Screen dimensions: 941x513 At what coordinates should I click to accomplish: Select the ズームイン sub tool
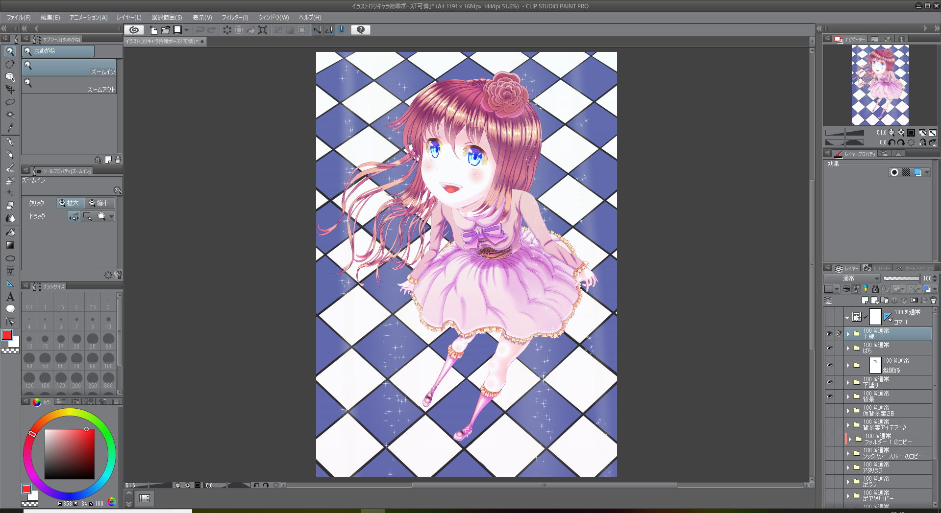[x=69, y=68]
